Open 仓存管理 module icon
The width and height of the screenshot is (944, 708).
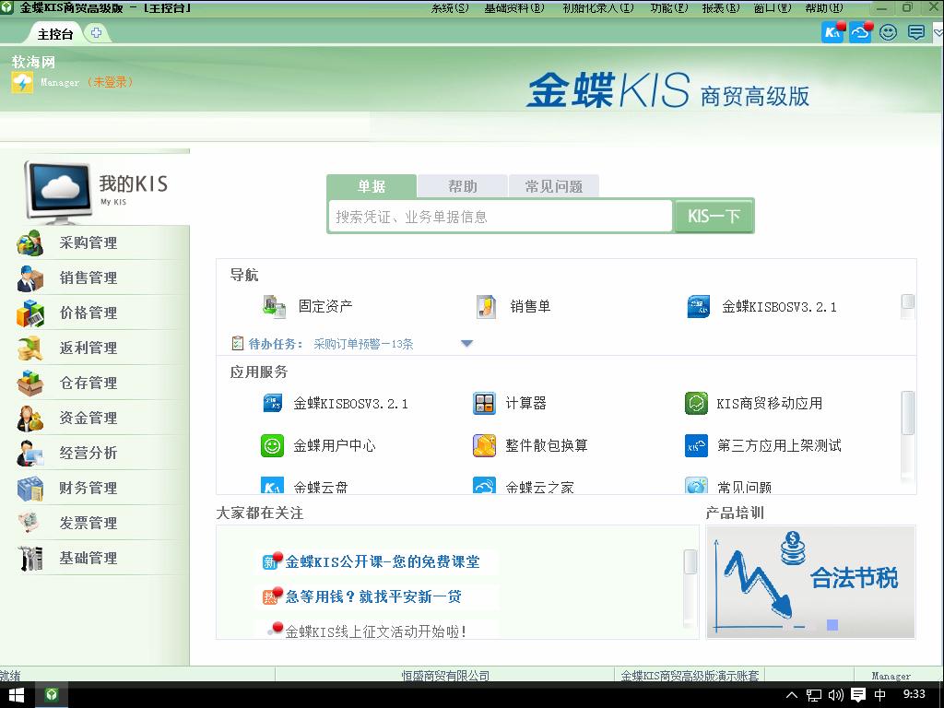pos(30,383)
